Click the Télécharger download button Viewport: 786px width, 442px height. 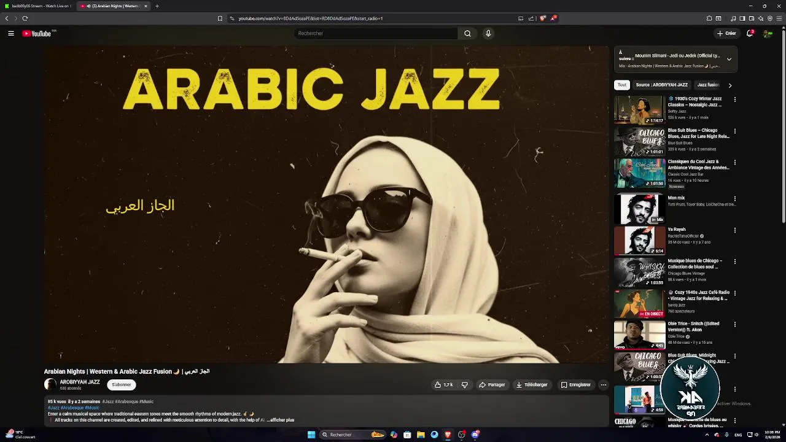click(x=532, y=385)
